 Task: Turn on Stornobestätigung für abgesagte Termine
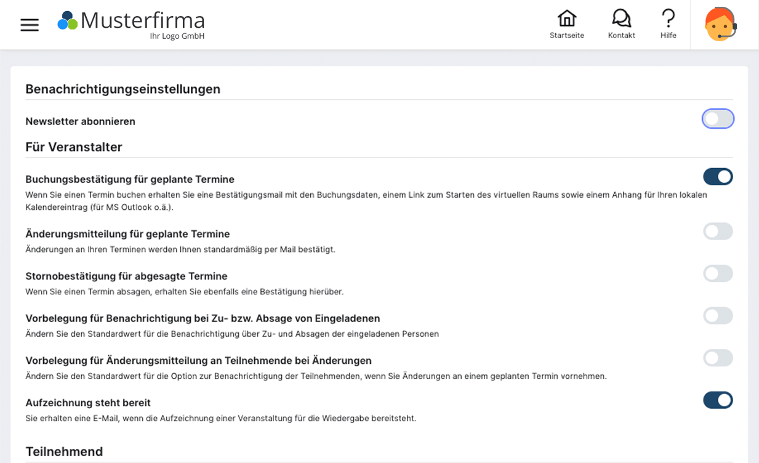pyautogui.click(x=718, y=273)
